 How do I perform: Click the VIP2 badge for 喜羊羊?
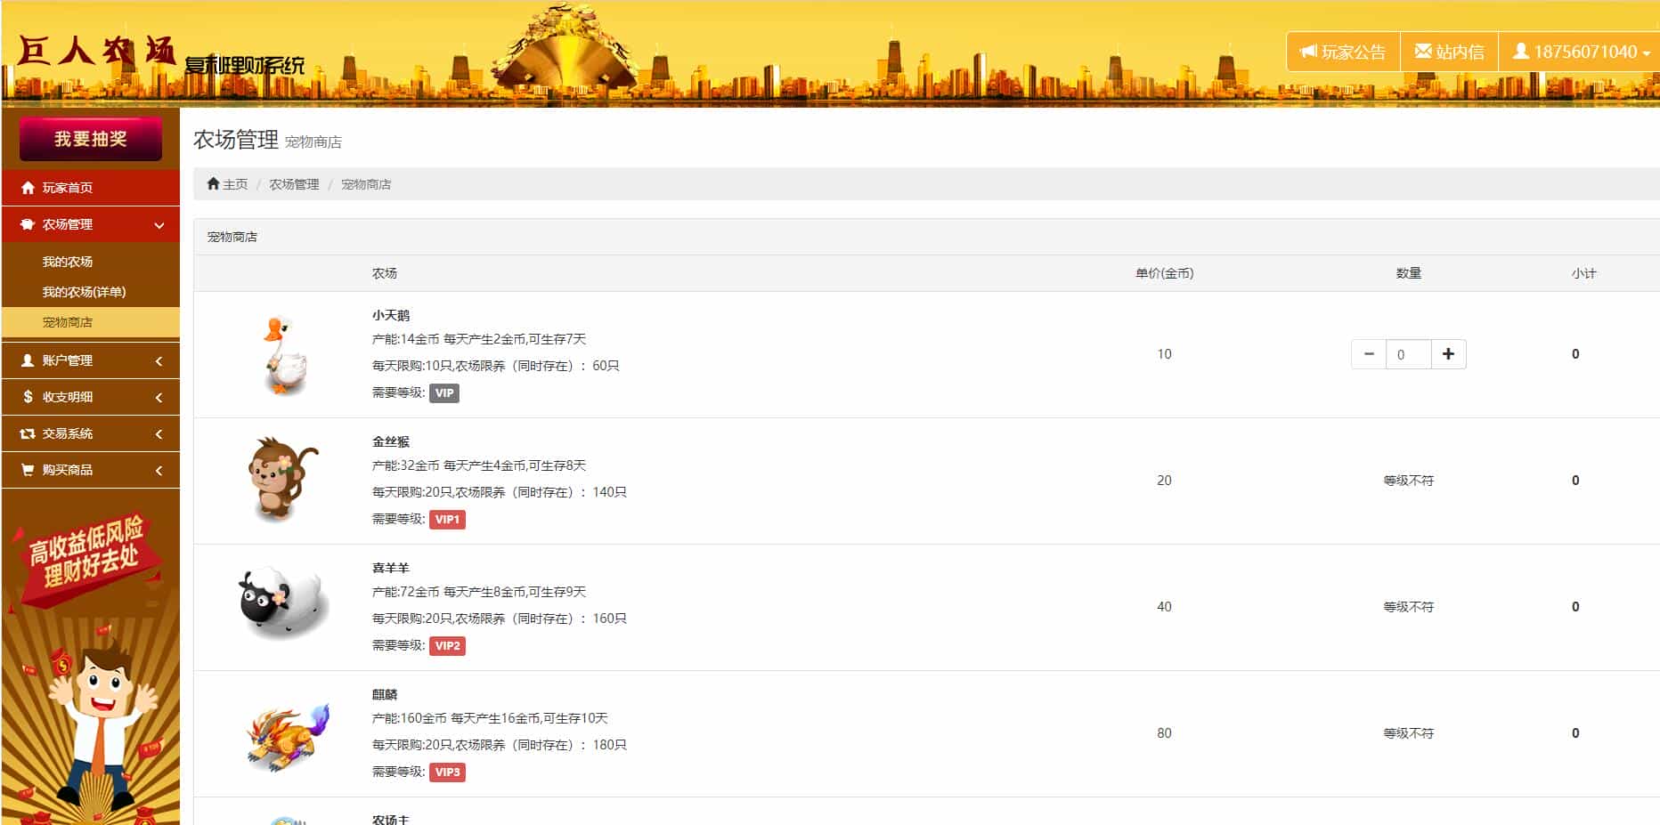pos(447,645)
